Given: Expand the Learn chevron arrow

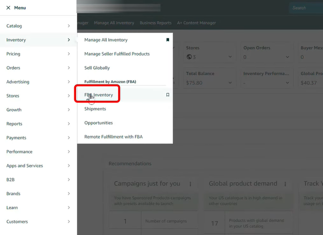Looking at the screenshot, I should click(69, 208).
